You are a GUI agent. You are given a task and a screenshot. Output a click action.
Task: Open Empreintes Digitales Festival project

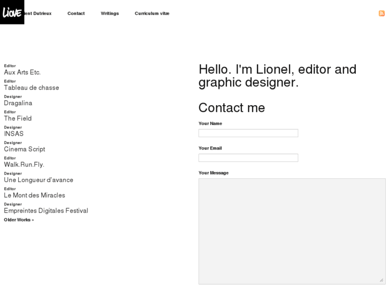click(x=46, y=211)
